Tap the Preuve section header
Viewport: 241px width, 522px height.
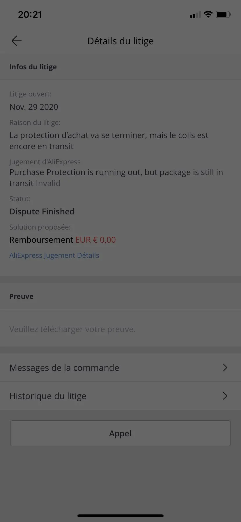tap(21, 296)
